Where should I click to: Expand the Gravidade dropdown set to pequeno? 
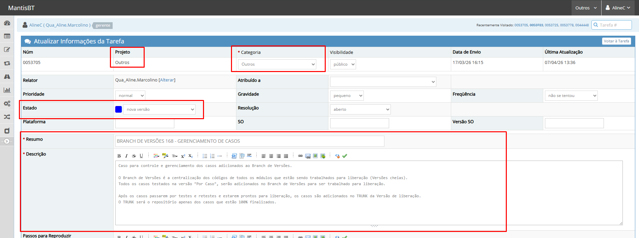pos(347,96)
